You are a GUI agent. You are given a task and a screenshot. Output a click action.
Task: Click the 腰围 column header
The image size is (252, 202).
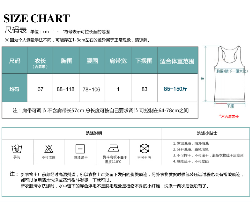[x=92, y=61]
